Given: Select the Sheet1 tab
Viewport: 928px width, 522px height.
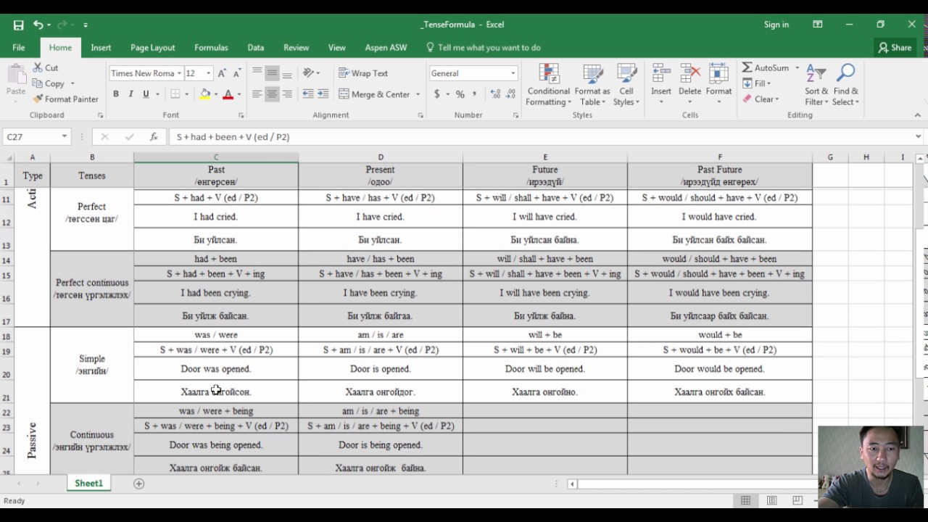Looking at the screenshot, I should pos(89,484).
